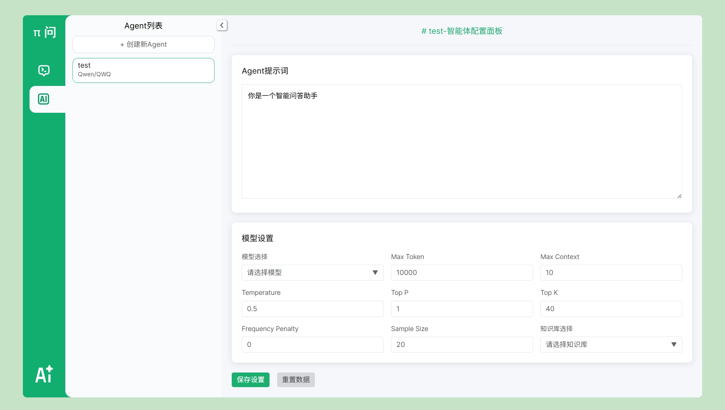Click the Top K input field
The height and width of the screenshot is (410, 725).
(611, 309)
